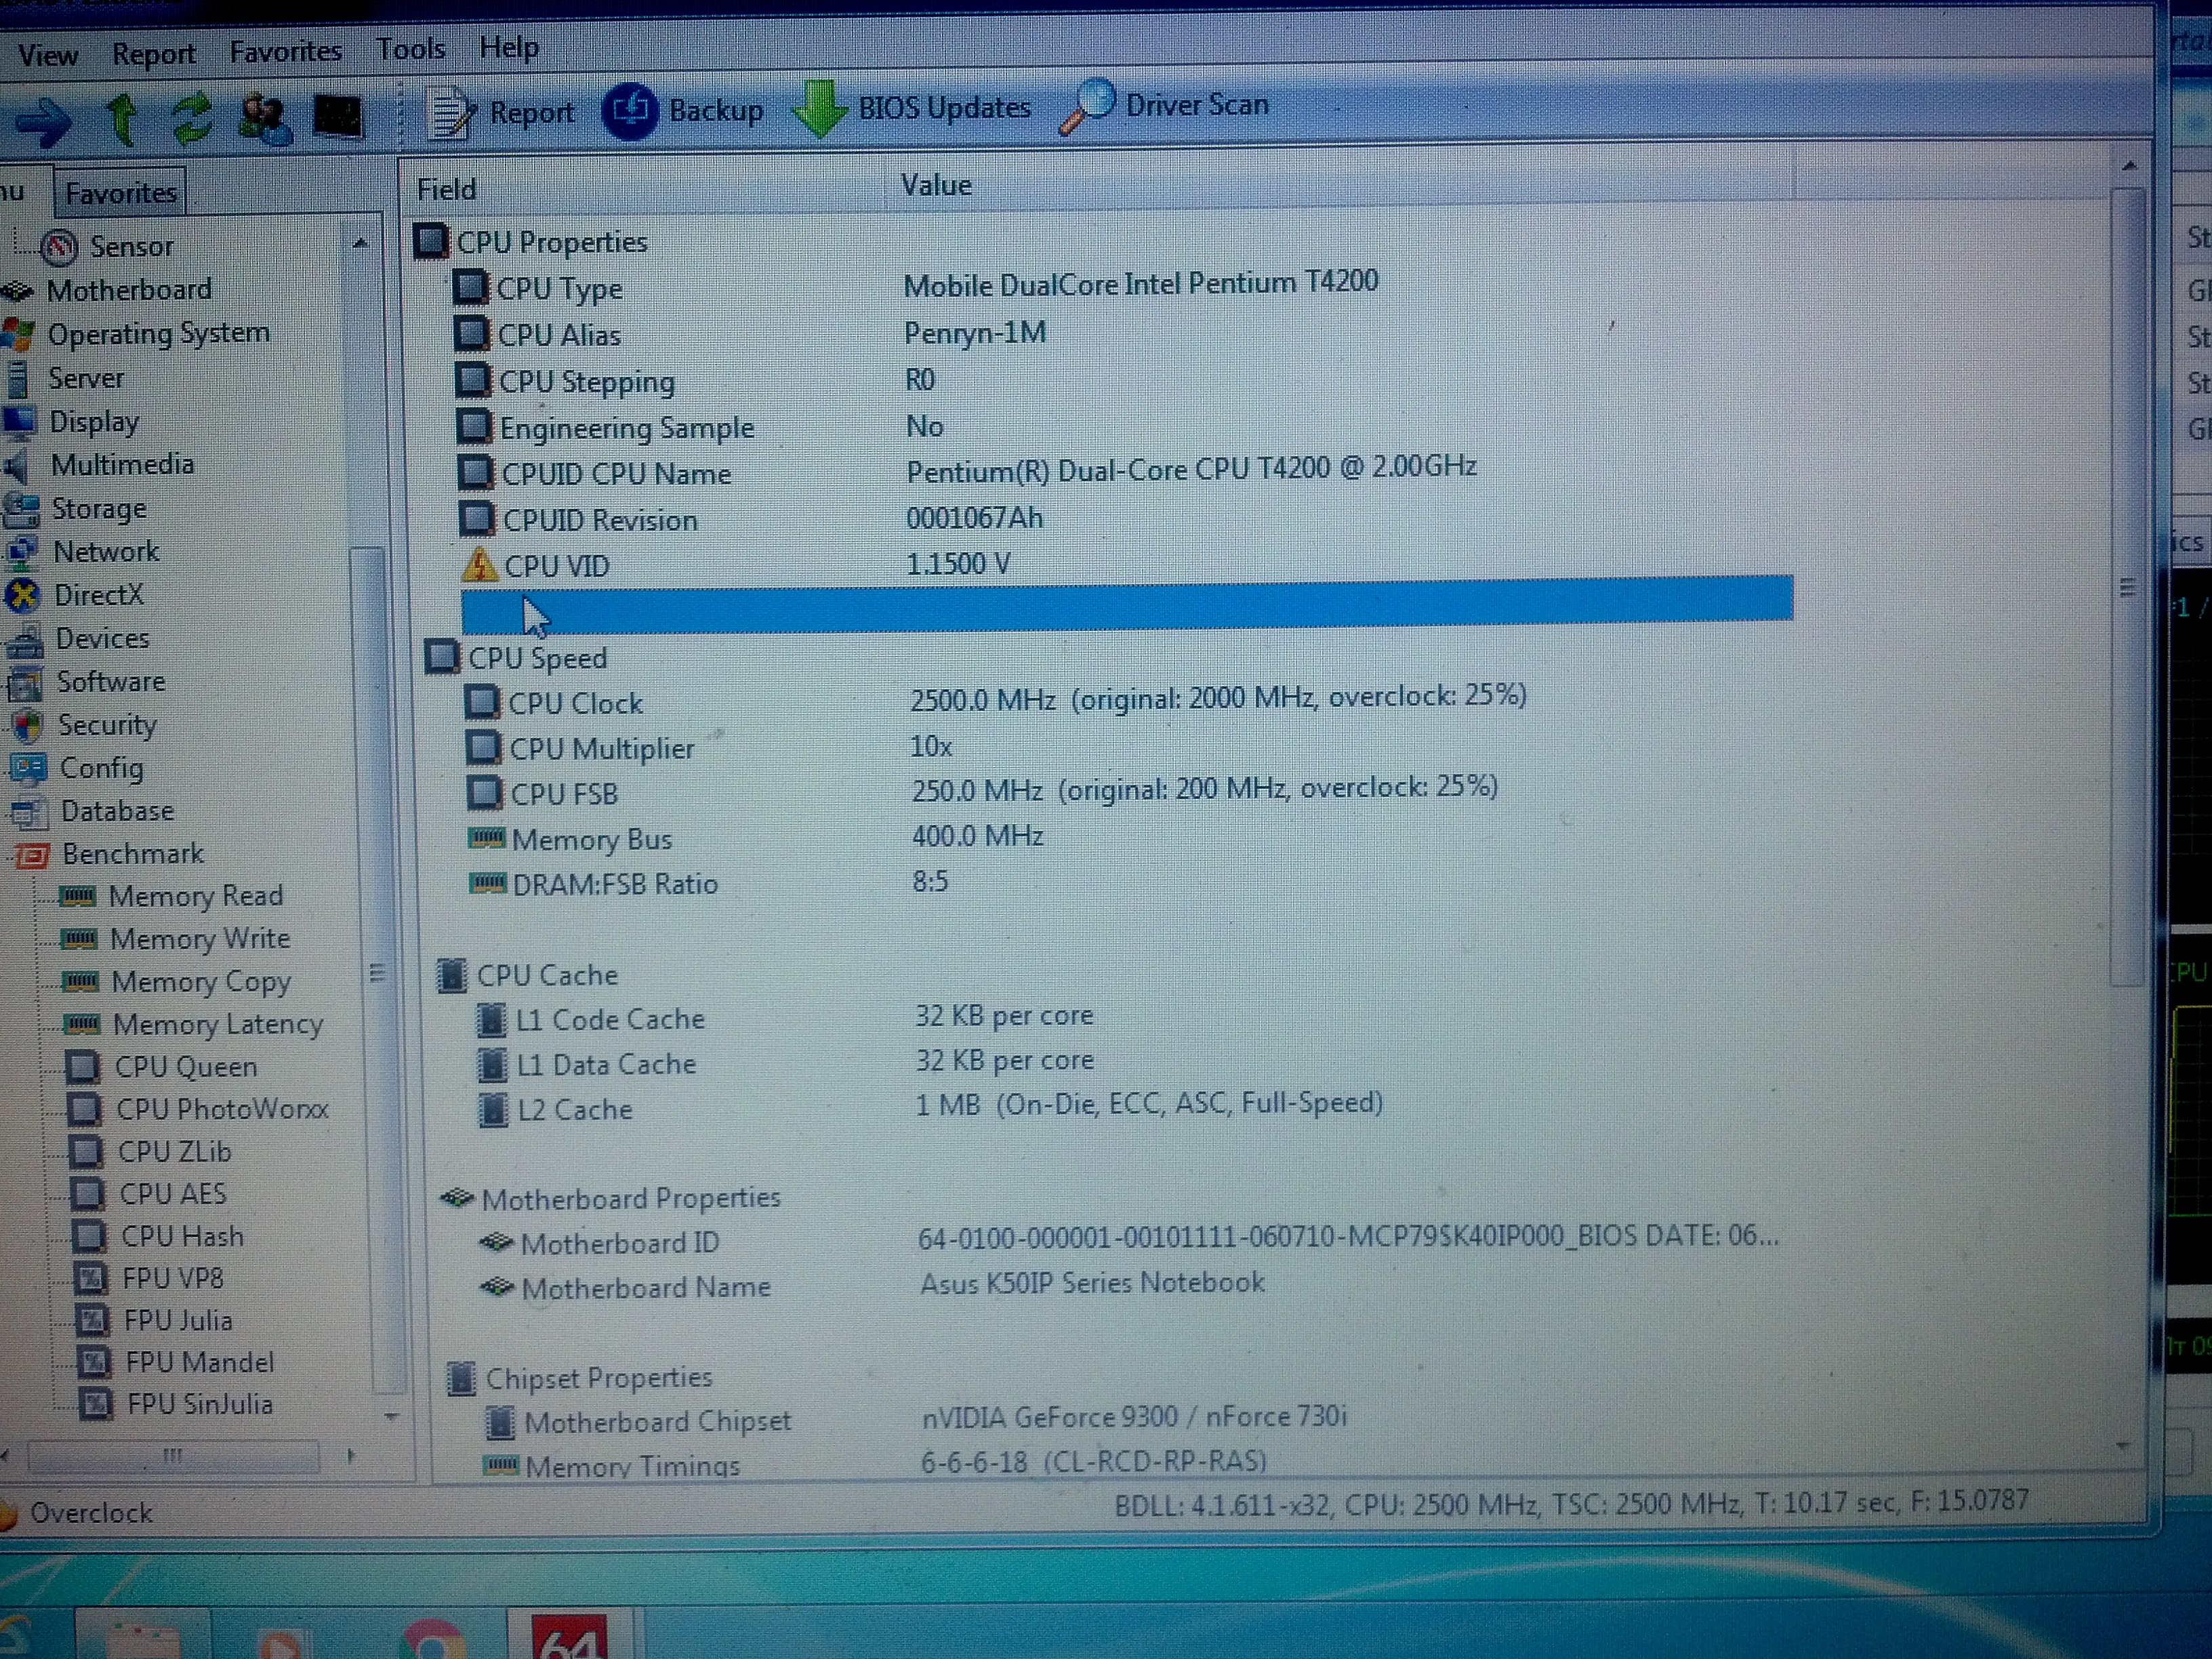Screen dimensions: 2212x1659
Task: Select the FPU VP8 benchmark
Action: 173,1279
